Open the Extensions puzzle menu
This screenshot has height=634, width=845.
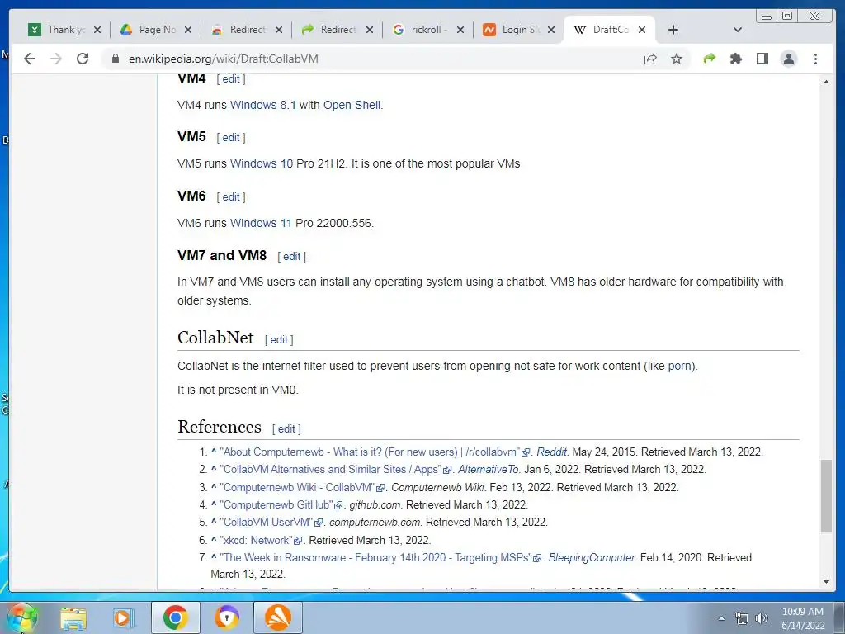coord(735,59)
